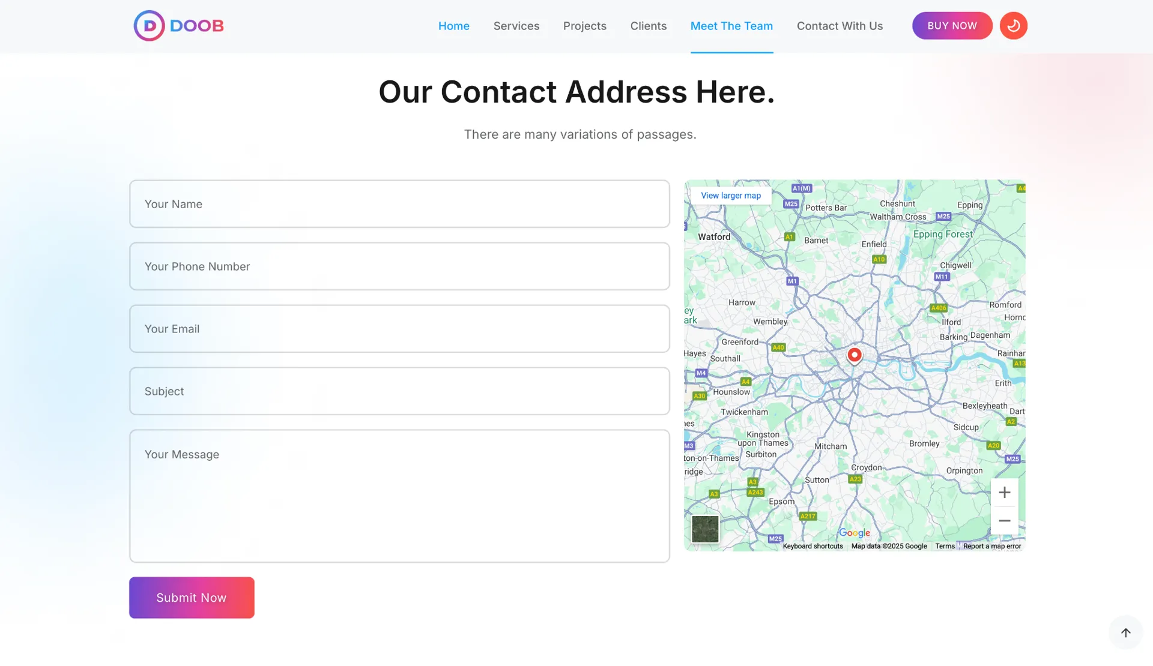Toggle dark mode with the moon icon

pos(1013,26)
